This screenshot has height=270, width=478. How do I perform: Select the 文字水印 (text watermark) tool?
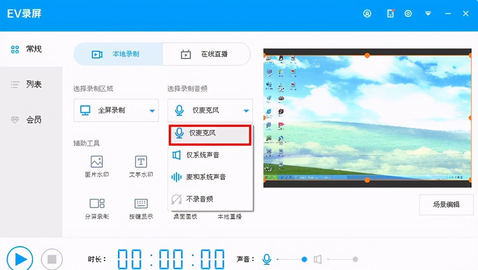pos(140,166)
